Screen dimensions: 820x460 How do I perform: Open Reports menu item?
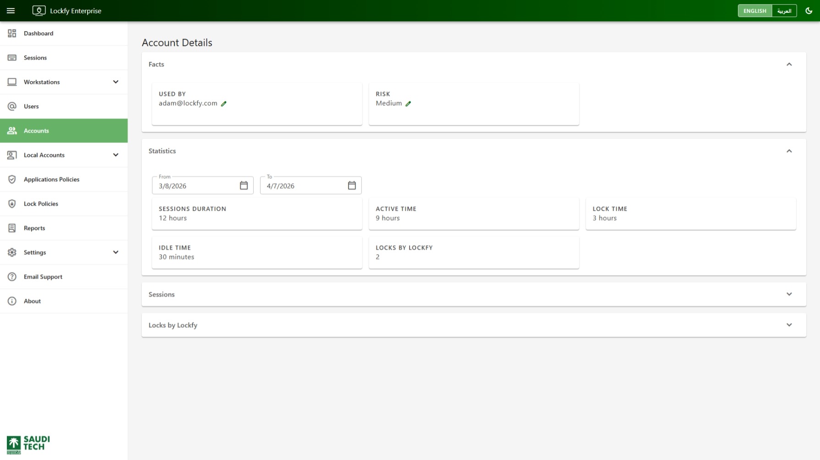64,228
